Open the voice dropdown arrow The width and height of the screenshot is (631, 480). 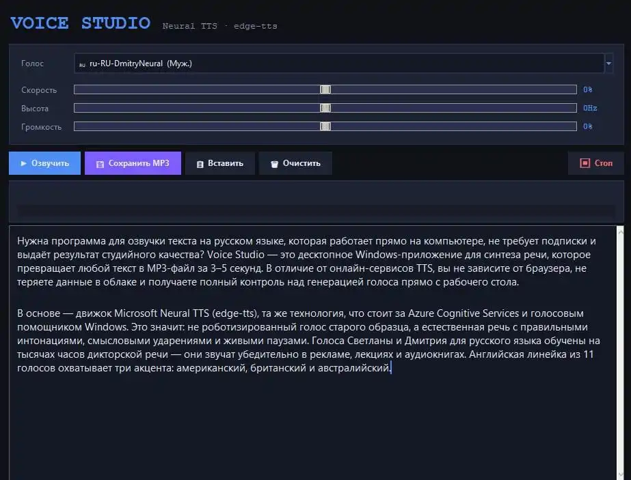tap(608, 63)
